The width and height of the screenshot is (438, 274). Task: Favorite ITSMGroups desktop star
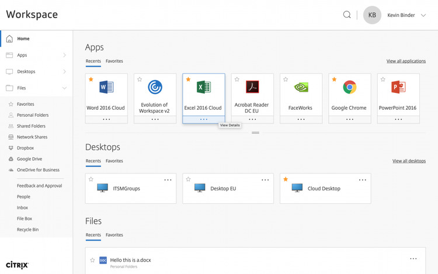pos(91,179)
